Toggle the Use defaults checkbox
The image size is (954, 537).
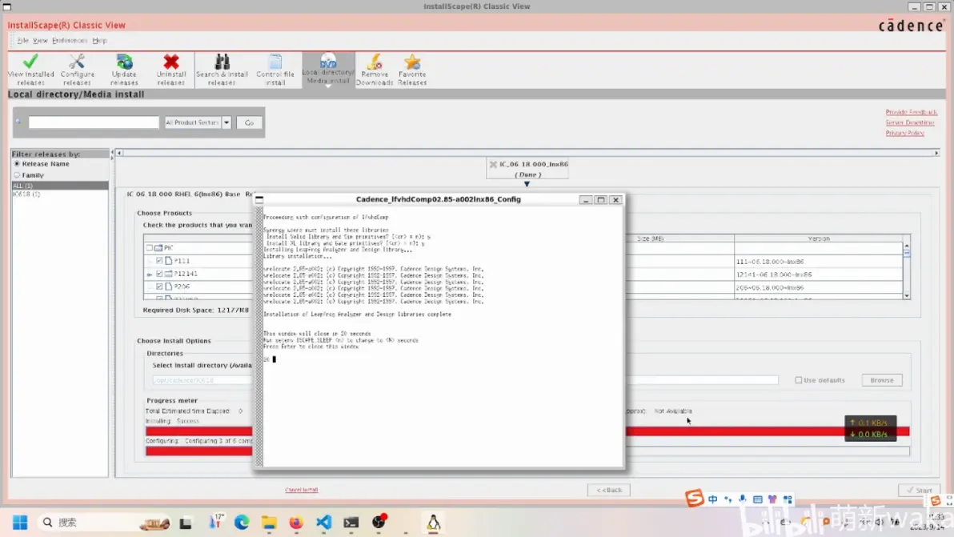click(798, 380)
